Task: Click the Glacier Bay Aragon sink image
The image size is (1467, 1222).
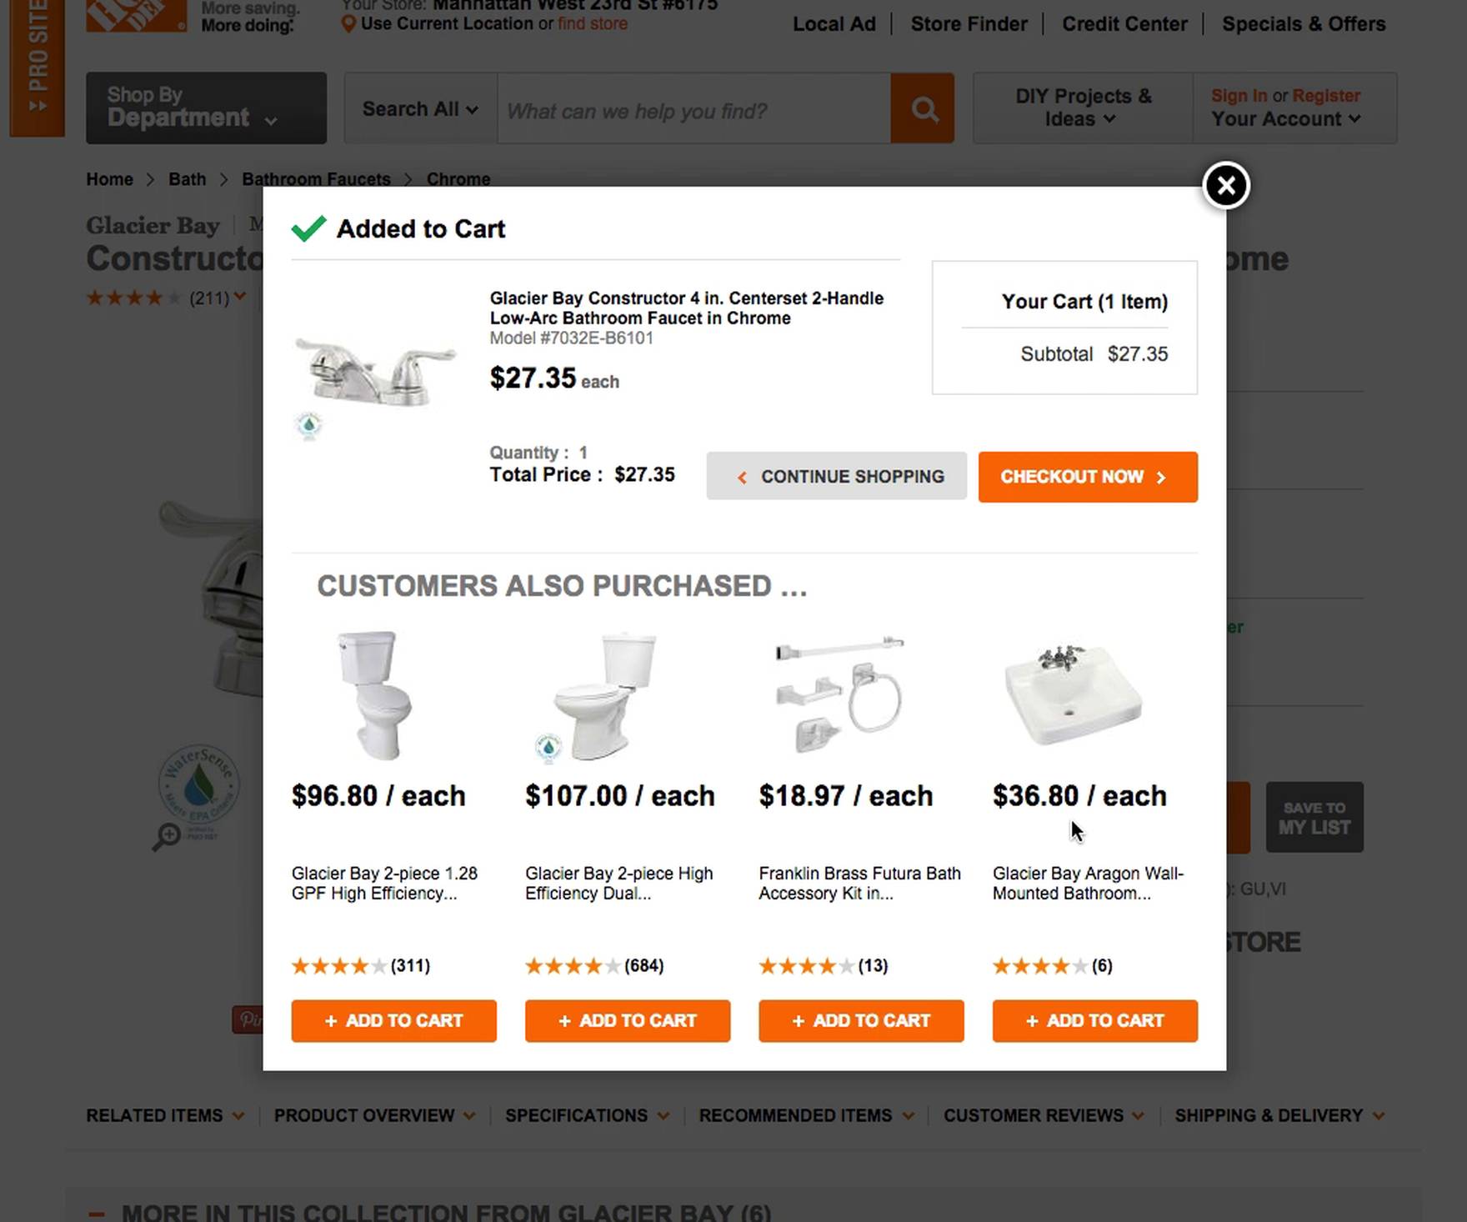Action: click(1073, 694)
